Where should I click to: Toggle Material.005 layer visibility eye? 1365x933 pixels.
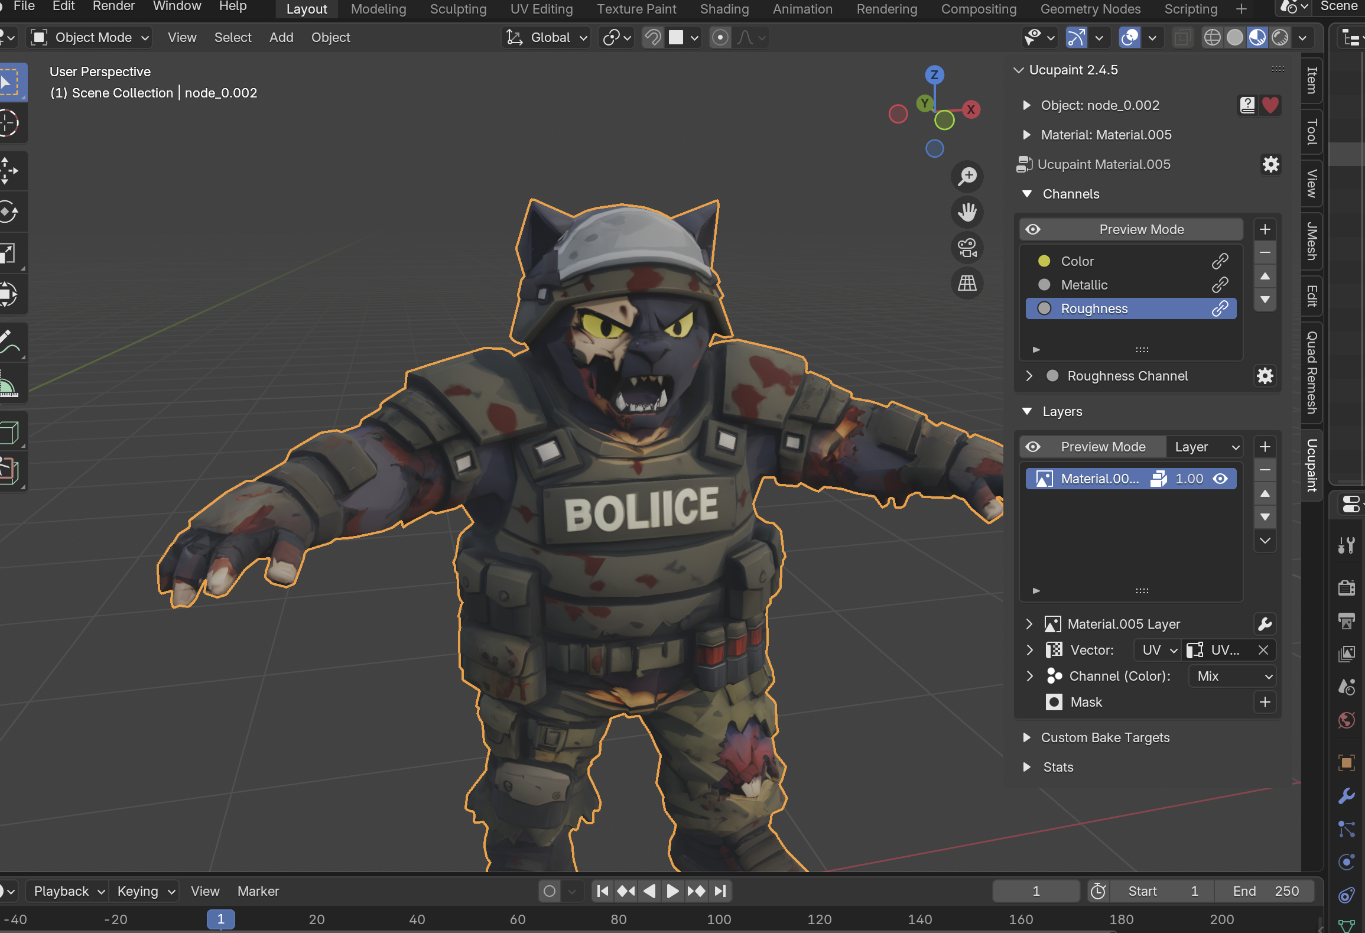(x=1220, y=479)
